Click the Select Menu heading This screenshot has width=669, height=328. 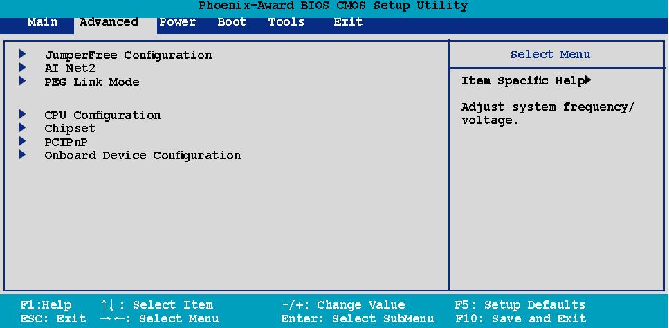coord(551,54)
